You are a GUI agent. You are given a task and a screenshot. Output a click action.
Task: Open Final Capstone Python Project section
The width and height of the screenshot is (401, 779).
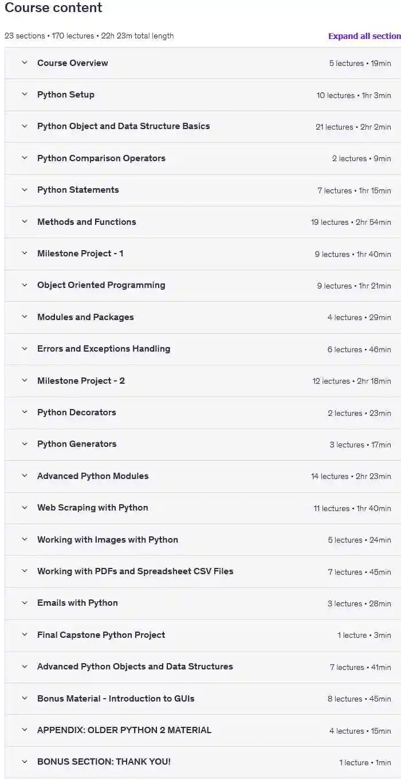click(101, 635)
